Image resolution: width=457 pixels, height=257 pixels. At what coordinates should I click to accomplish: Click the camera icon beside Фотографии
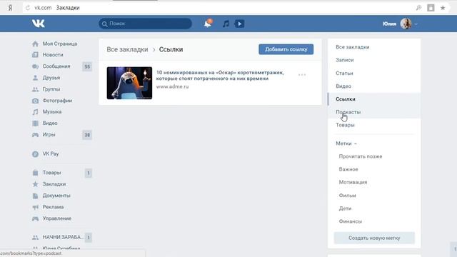tap(35, 101)
